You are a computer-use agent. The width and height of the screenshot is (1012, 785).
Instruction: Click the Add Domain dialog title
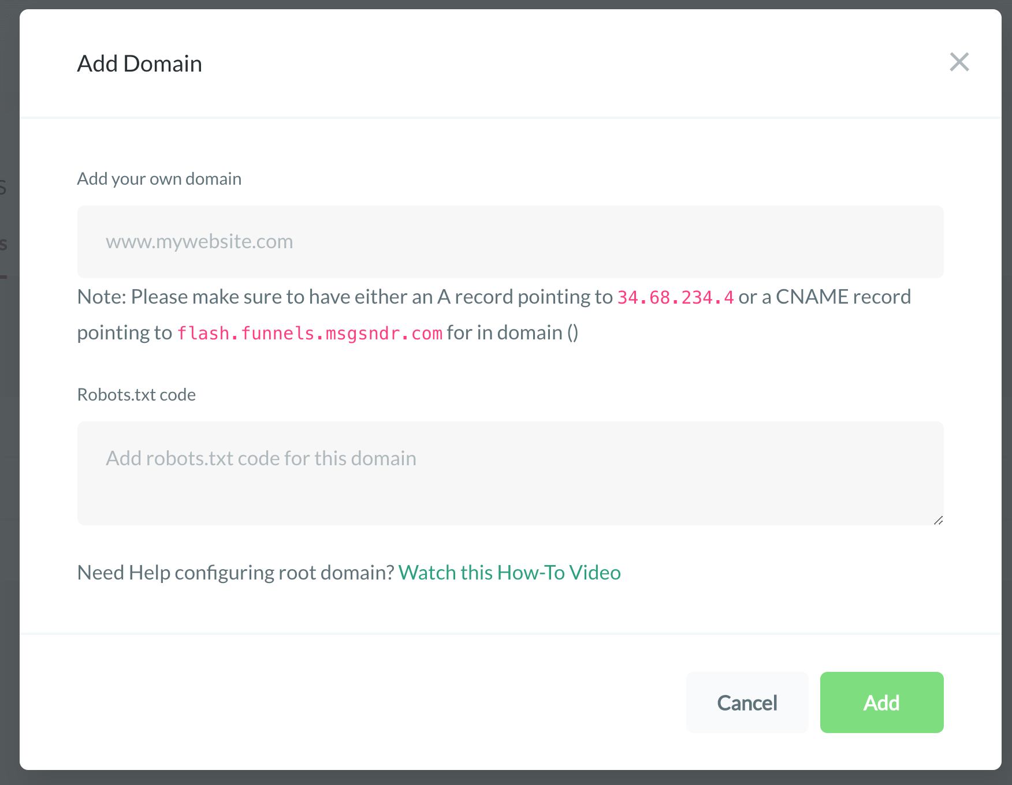pos(139,63)
